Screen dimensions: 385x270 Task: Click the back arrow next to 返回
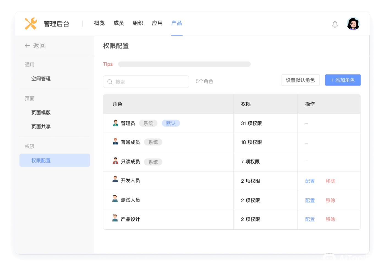[27, 46]
